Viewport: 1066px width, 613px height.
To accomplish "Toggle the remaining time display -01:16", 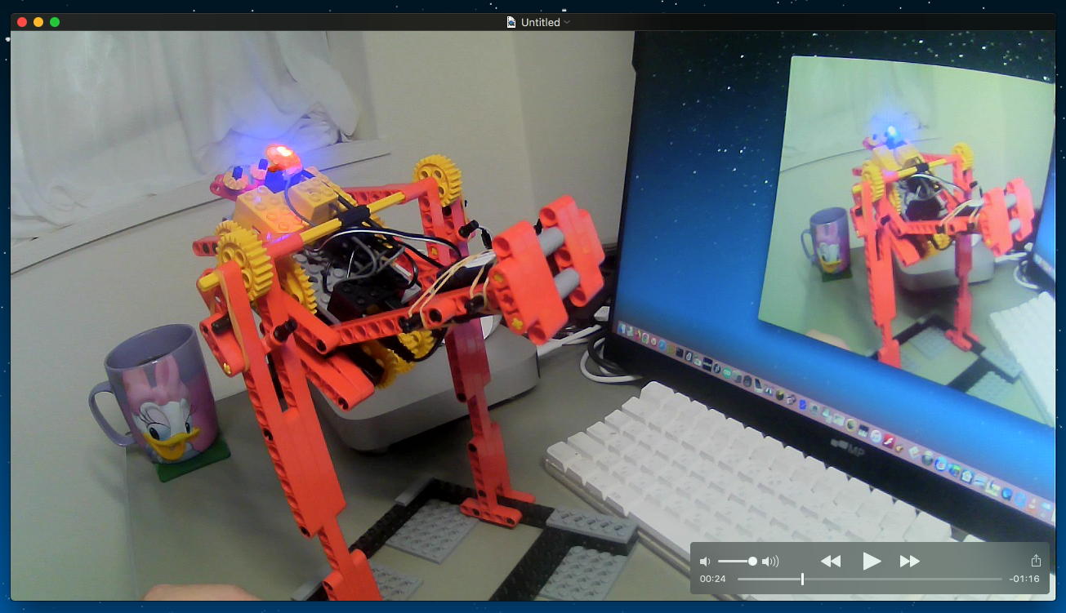I will click(x=1024, y=580).
